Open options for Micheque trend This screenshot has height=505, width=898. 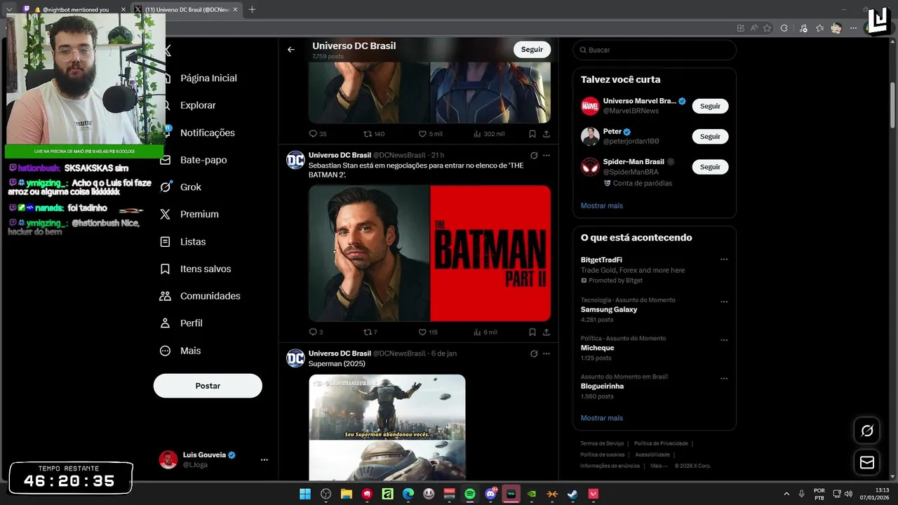point(724,340)
